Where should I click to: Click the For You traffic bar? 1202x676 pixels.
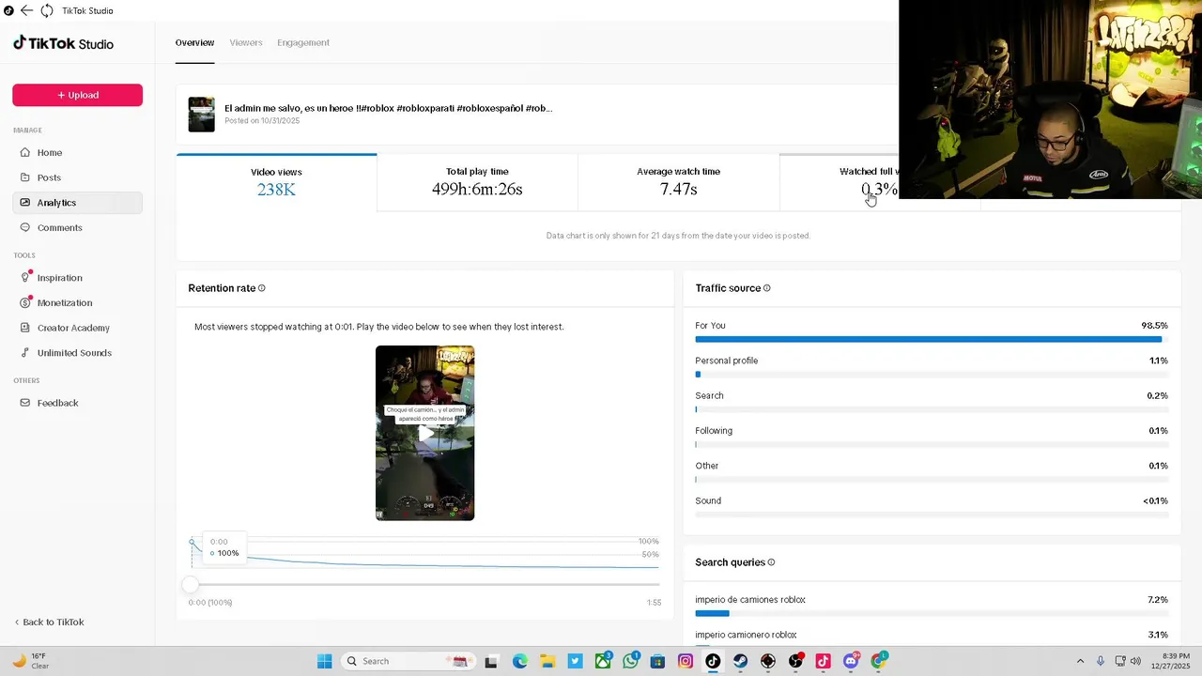(x=932, y=339)
